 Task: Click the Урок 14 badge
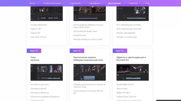click(x=77, y=51)
